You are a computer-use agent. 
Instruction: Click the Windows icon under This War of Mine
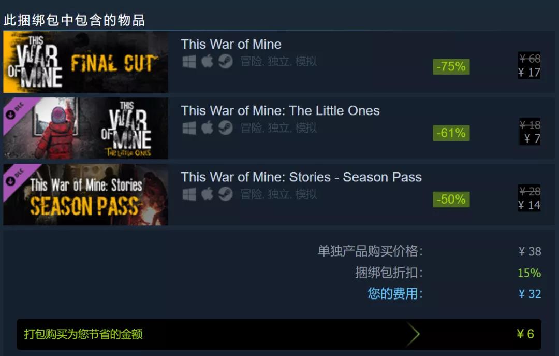point(189,62)
